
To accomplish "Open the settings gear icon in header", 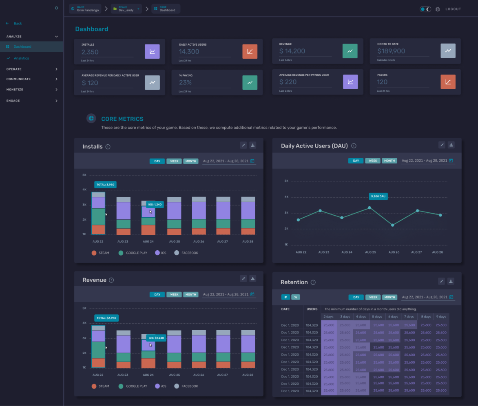I will click(x=438, y=9).
